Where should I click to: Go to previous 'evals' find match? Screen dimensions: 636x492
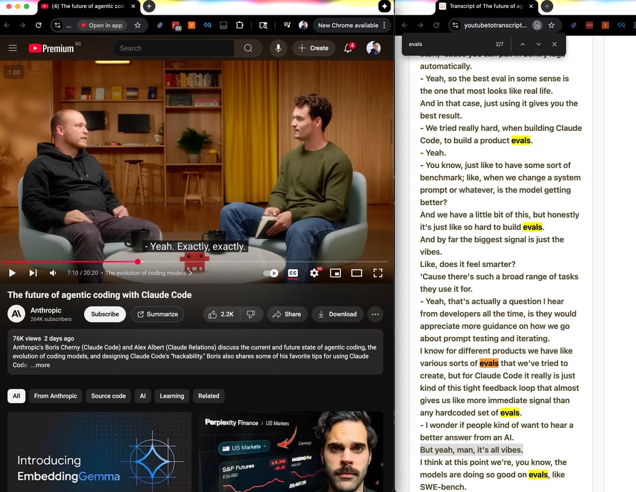522,44
